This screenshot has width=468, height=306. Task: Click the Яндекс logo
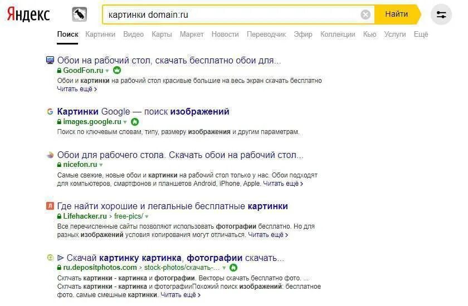click(x=28, y=14)
